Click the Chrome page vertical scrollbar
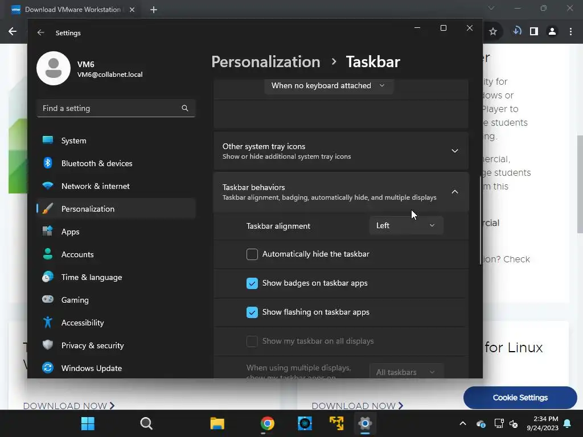Image resolution: width=583 pixels, height=437 pixels. click(580, 184)
